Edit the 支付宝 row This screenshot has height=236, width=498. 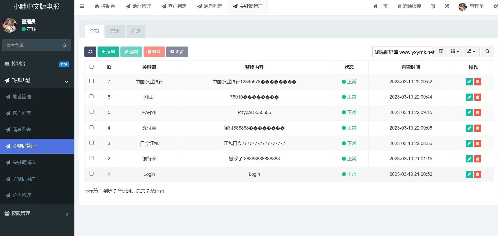click(x=469, y=128)
